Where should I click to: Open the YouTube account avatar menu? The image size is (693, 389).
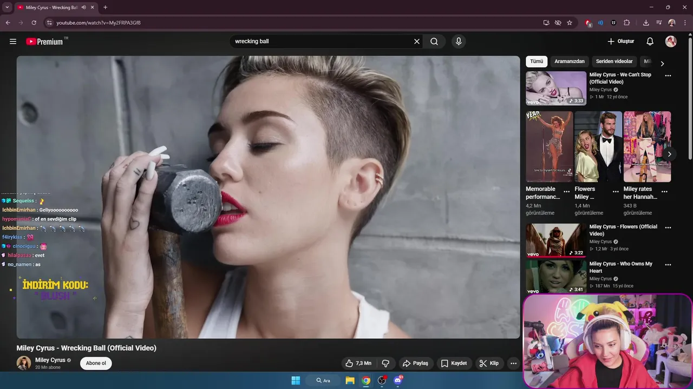pos(671,42)
